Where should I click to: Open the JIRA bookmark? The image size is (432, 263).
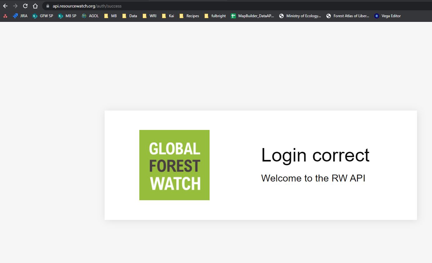click(20, 16)
